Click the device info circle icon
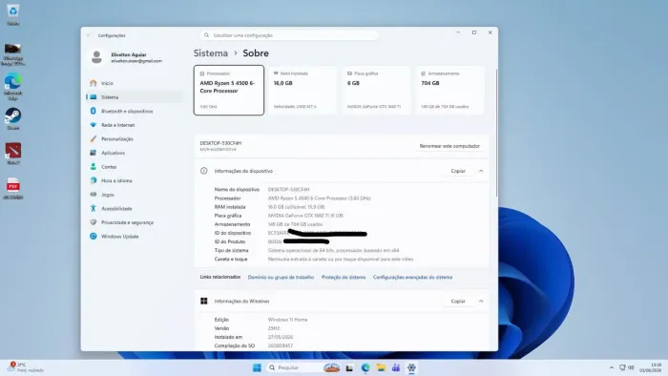This screenshot has height=376, width=668. click(x=204, y=171)
